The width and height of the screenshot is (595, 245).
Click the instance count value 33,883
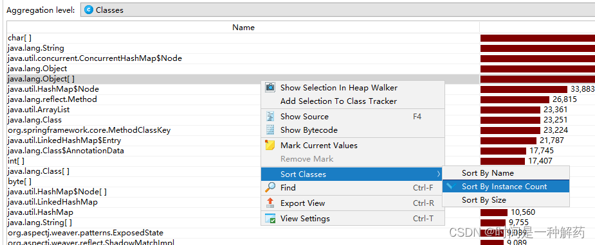coord(583,89)
